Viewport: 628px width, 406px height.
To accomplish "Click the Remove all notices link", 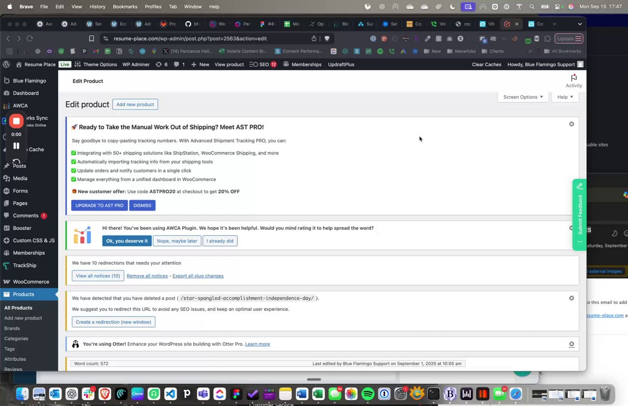I will [x=147, y=276].
